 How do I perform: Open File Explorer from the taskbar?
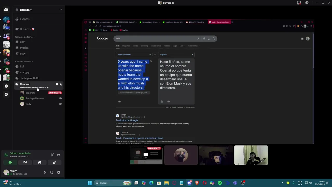167,183
